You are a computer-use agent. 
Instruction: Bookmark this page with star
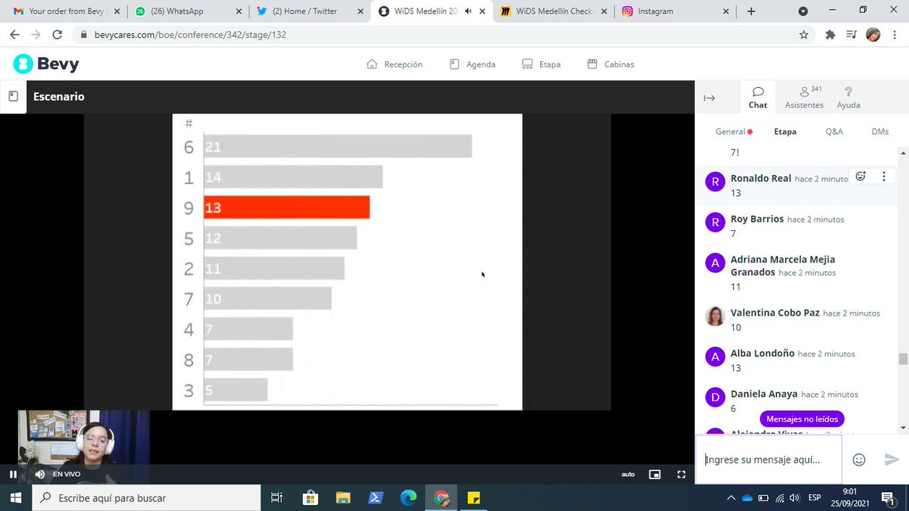[804, 35]
